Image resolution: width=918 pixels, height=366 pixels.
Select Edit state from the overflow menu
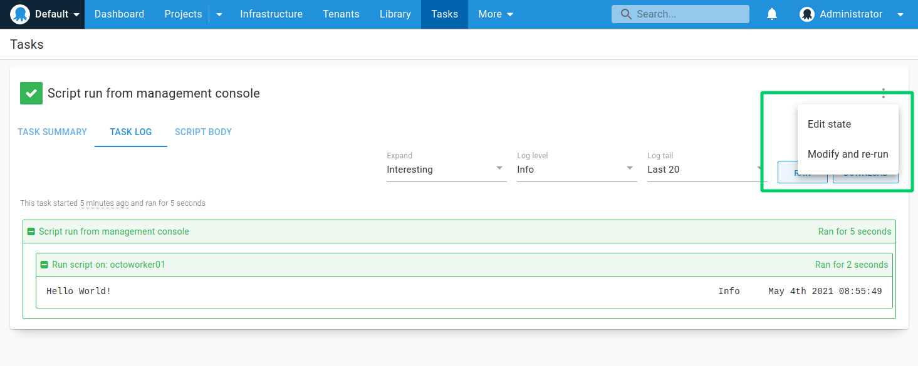829,124
